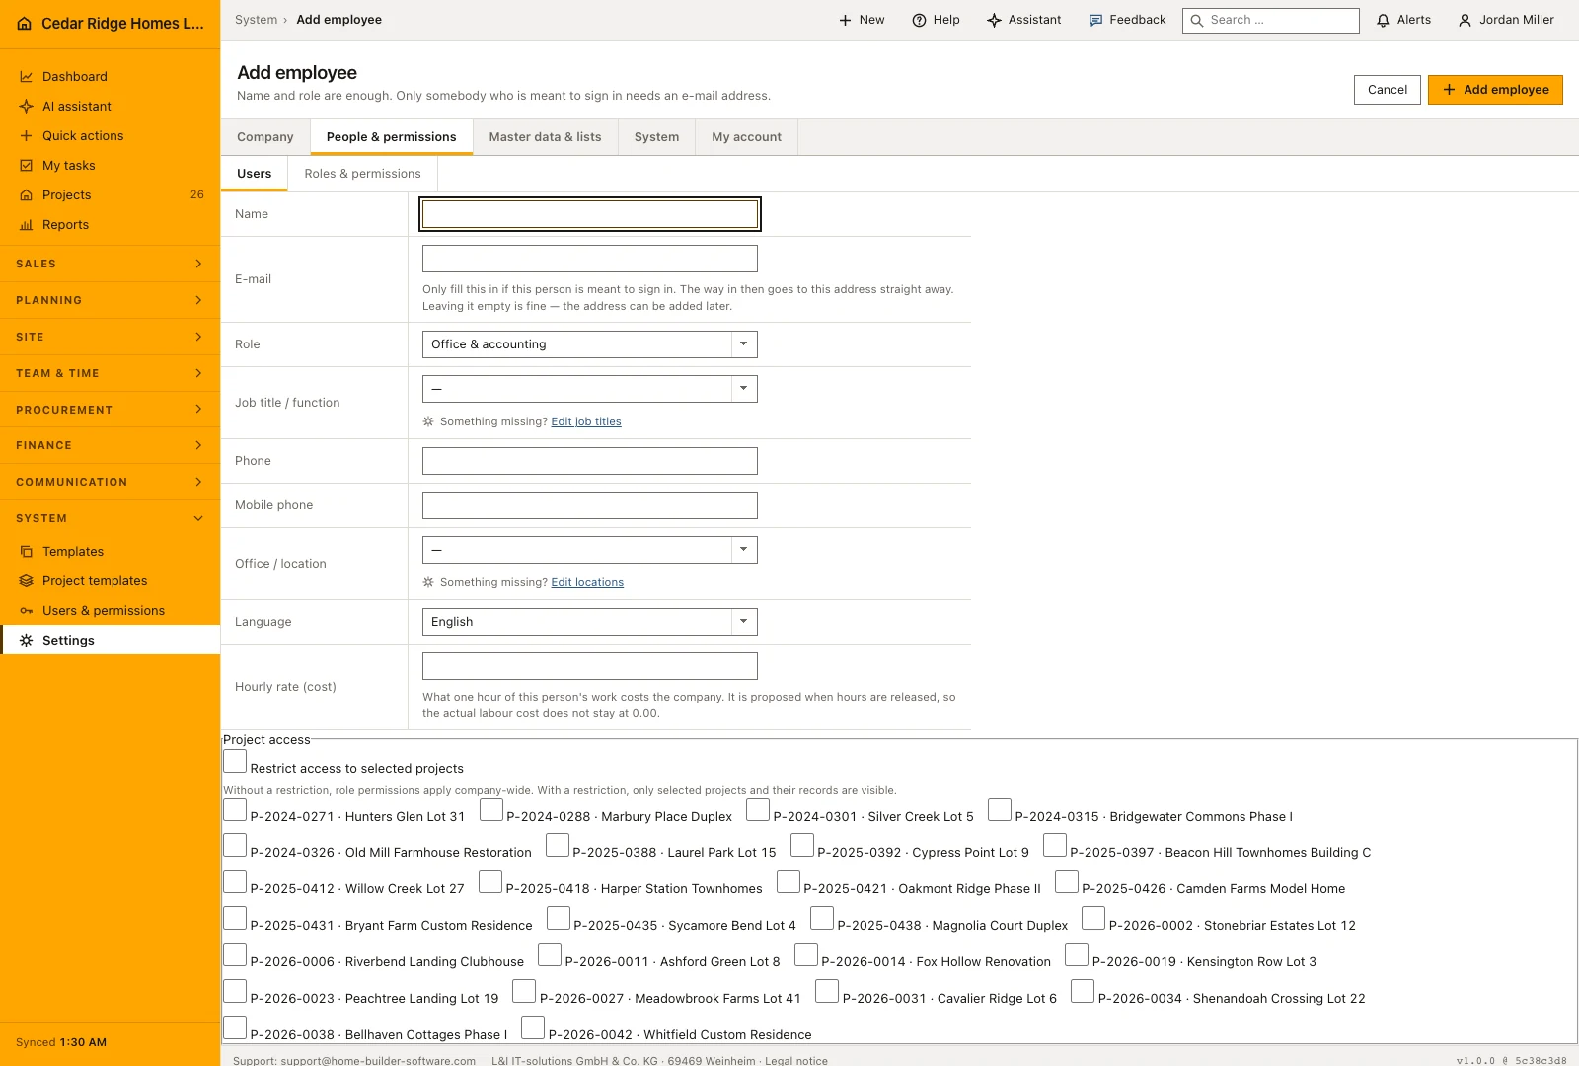Click the Settings gear icon in the sidebar
The height and width of the screenshot is (1066, 1579).
[x=27, y=641]
